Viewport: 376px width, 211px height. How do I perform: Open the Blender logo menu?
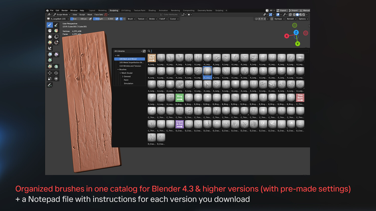47,10
